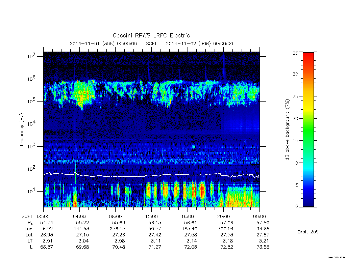Click the plot title Cassini RPWS LRFC Electric
The image size is (346, 259).
pos(151,35)
